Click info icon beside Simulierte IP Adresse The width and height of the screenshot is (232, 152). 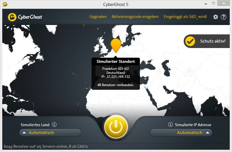click(171, 124)
